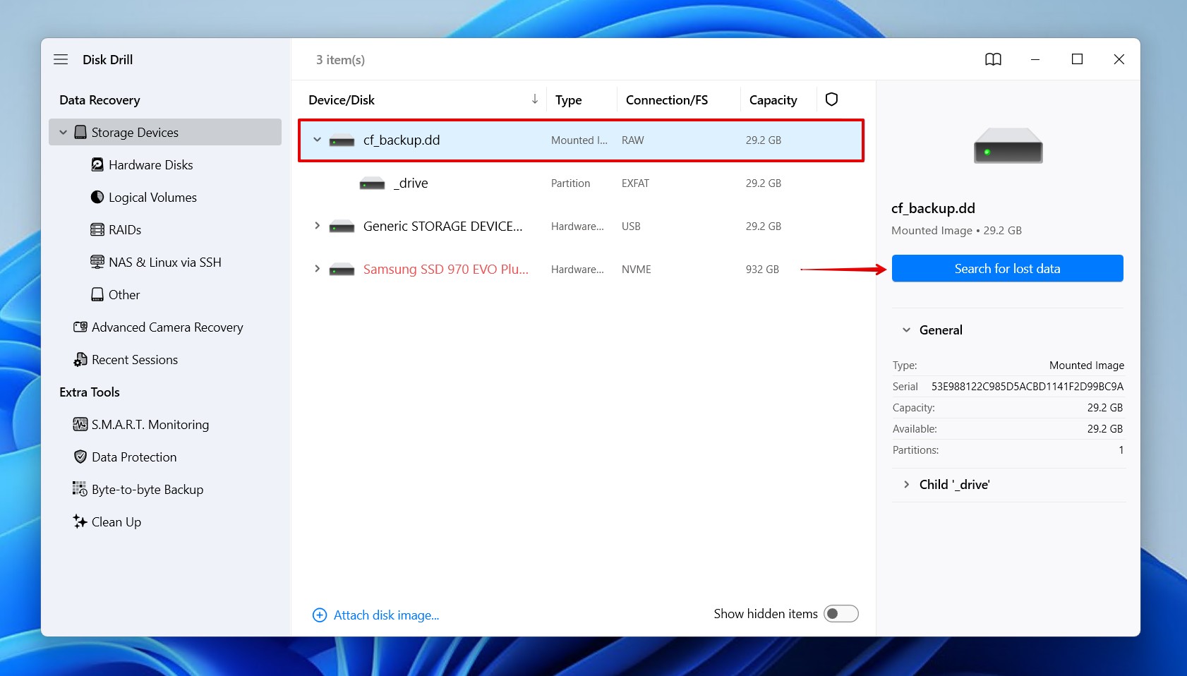The width and height of the screenshot is (1187, 676).
Task: Open RAIDs section
Action: tap(125, 230)
